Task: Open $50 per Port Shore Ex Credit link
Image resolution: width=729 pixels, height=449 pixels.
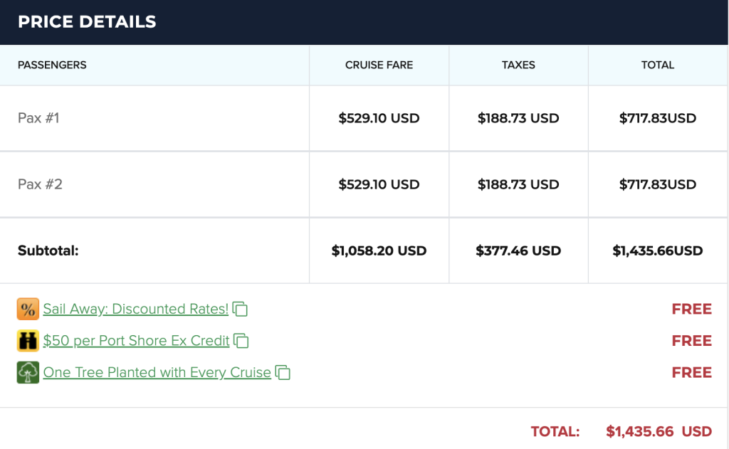Action: (136, 341)
